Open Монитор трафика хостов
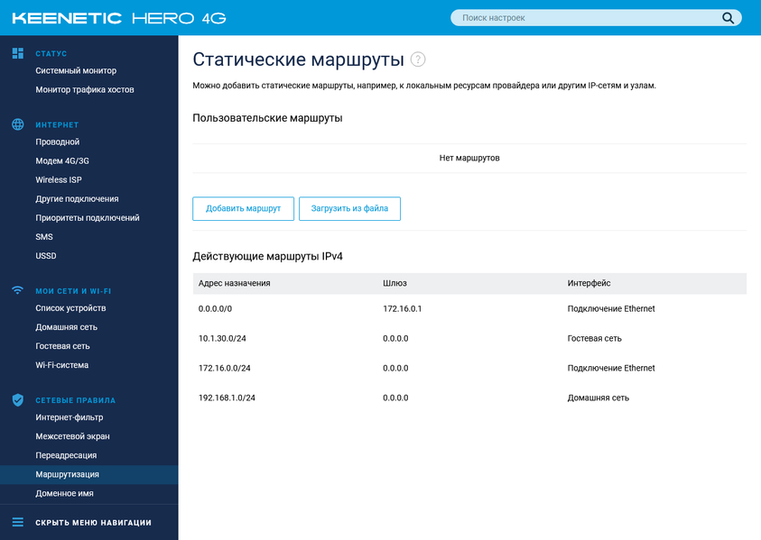This screenshot has width=761, height=540. [85, 89]
